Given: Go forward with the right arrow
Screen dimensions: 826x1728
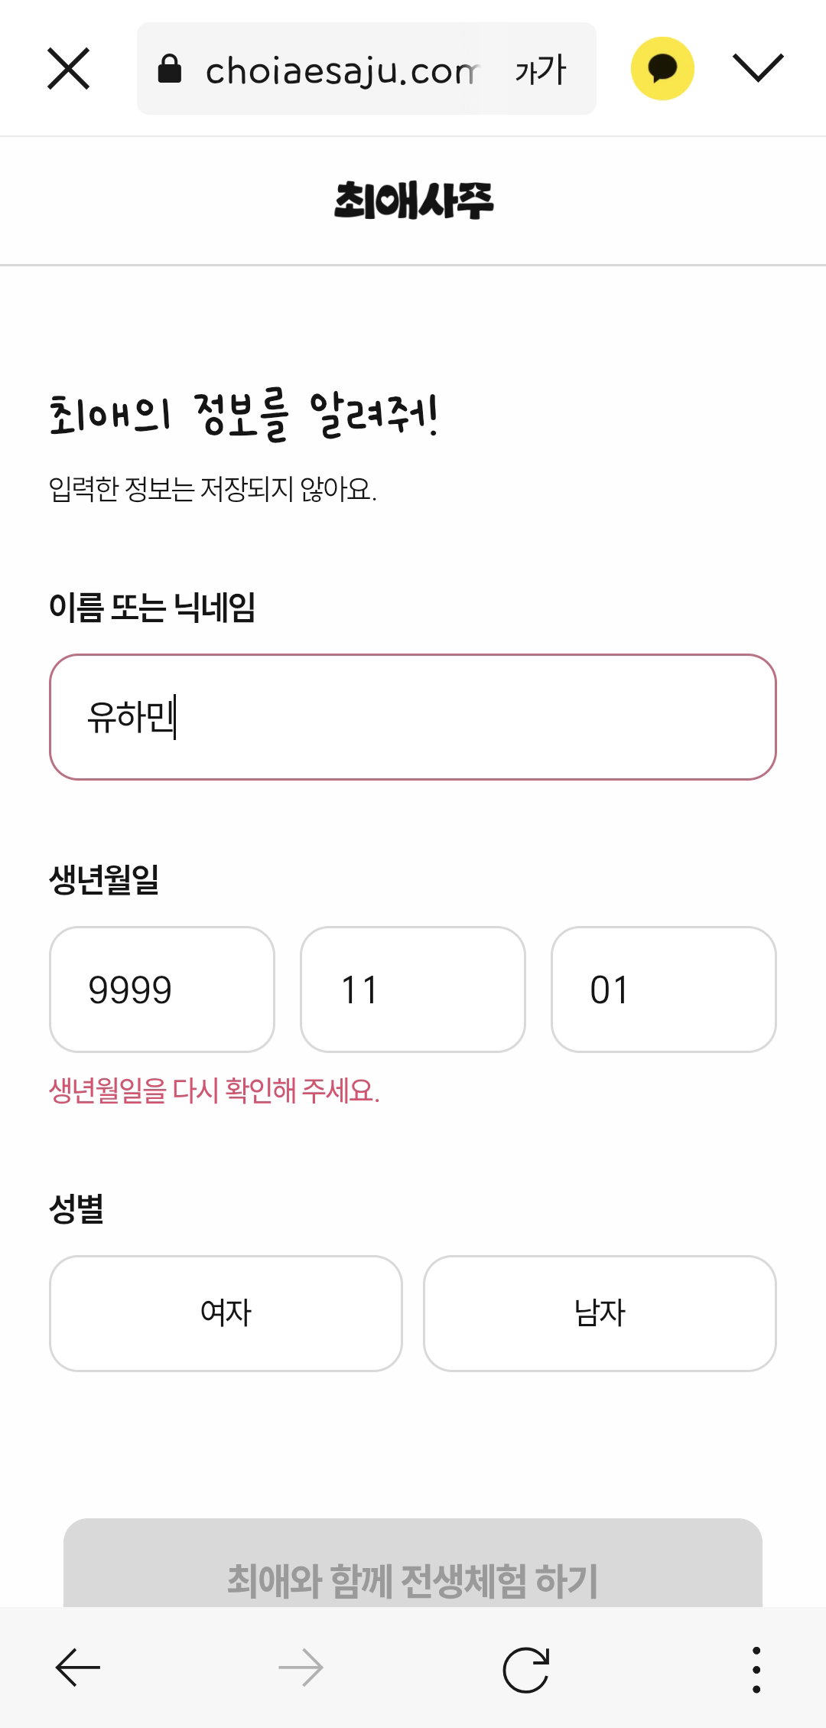Looking at the screenshot, I should pos(301,1667).
